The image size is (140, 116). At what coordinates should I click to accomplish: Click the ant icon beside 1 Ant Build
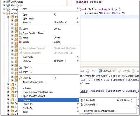click(82, 100)
